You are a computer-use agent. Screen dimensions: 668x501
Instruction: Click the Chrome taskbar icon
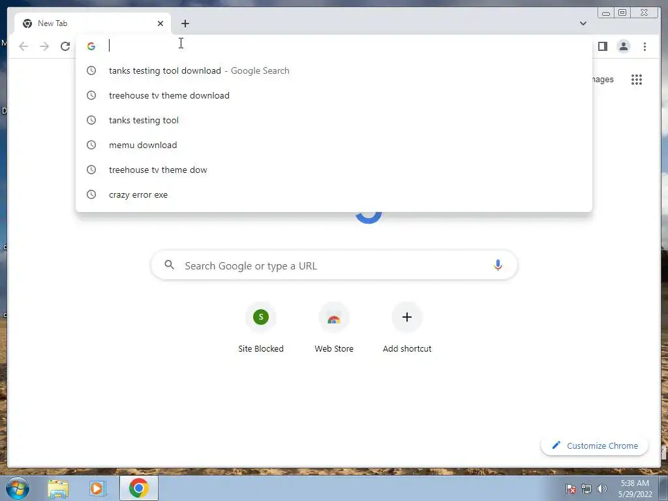(138, 488)
